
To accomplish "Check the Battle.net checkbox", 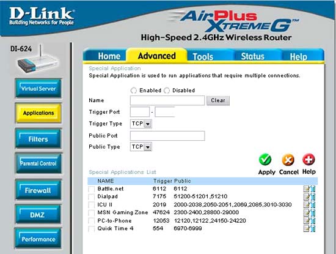I will point(91,189).
